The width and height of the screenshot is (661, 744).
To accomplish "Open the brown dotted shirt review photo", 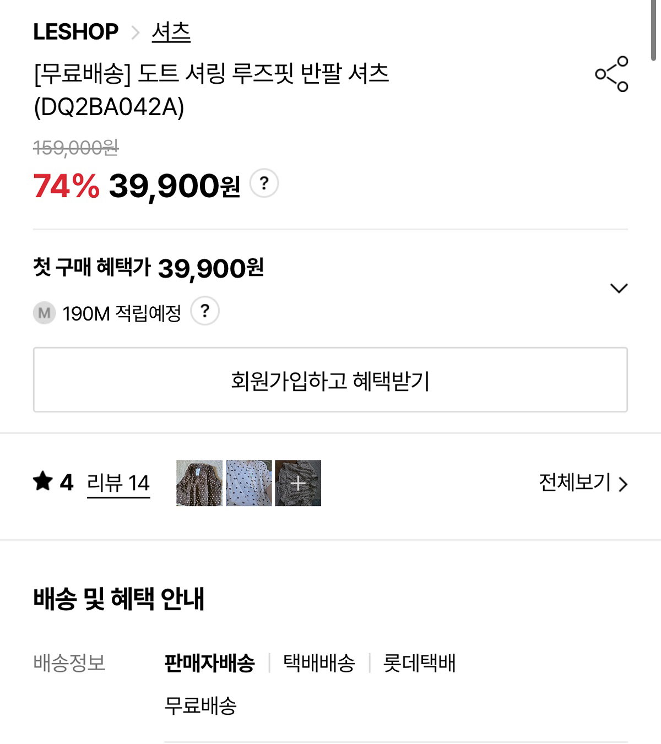I will (199, 483).
